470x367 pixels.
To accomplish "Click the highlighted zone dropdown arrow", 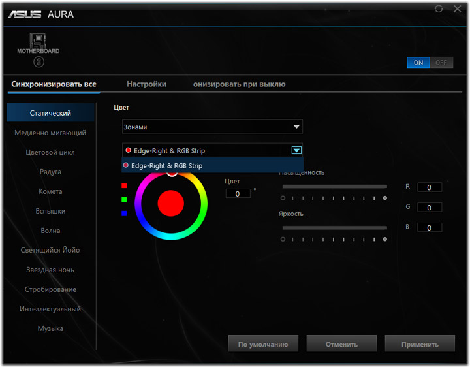I will coord(296,150).
